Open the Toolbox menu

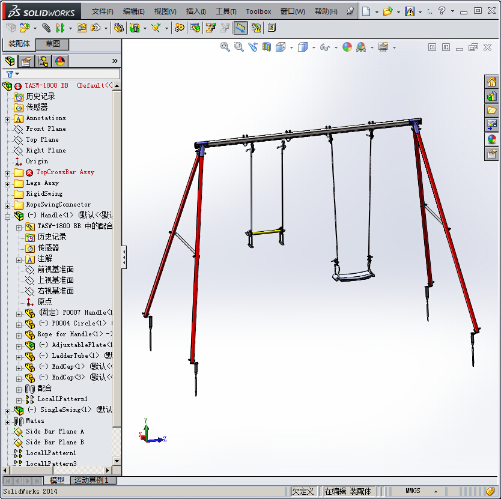click(258, 11)
